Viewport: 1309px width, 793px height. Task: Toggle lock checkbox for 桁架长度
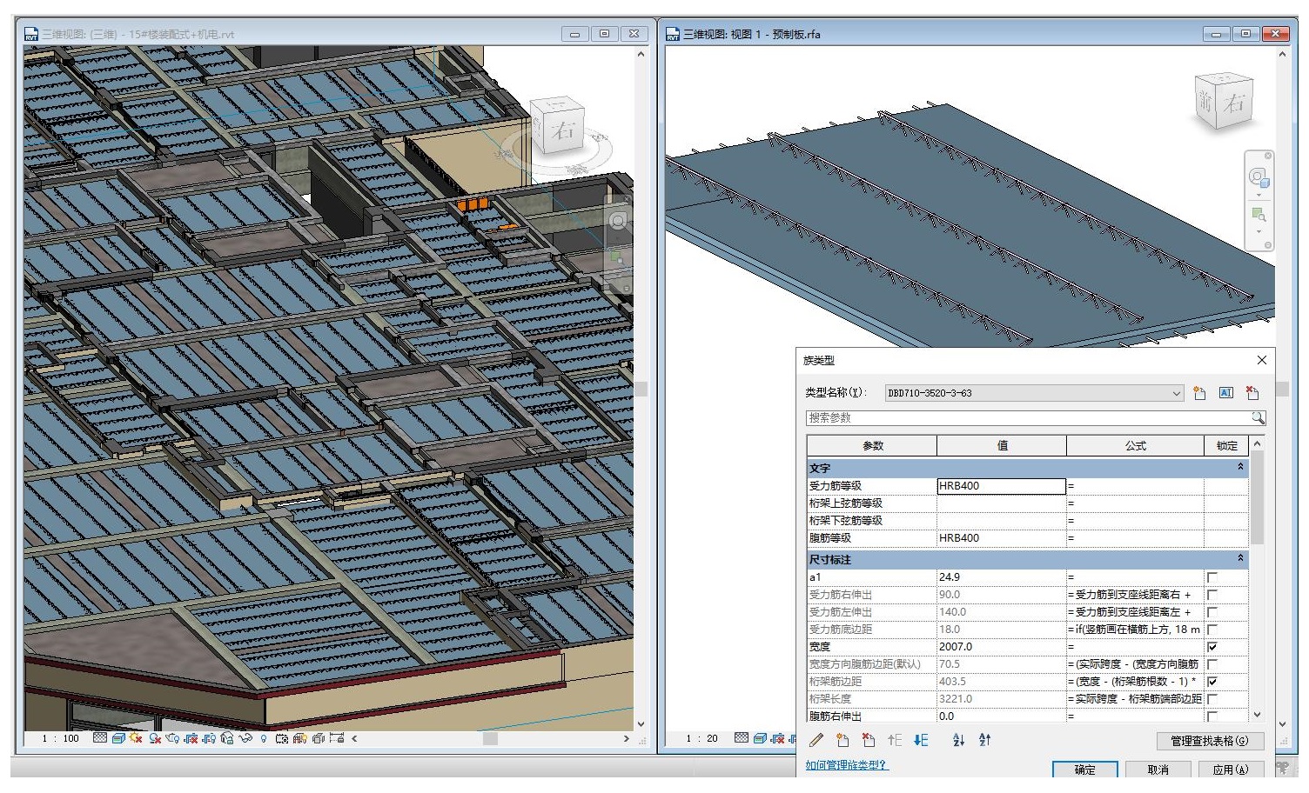point(1212,699)
